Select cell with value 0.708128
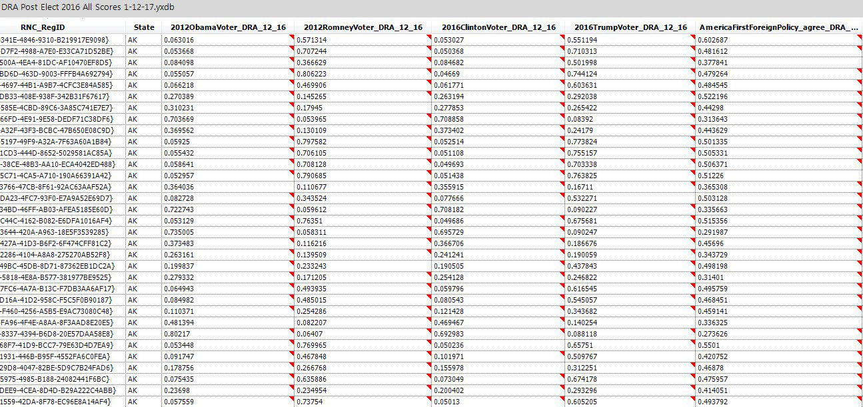Image resolution: width=863 pixels, height=407 pixels. click(x=363, y=164)
